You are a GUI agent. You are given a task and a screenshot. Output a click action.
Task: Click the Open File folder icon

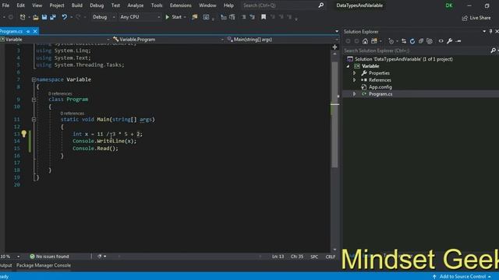click(36, 17)
